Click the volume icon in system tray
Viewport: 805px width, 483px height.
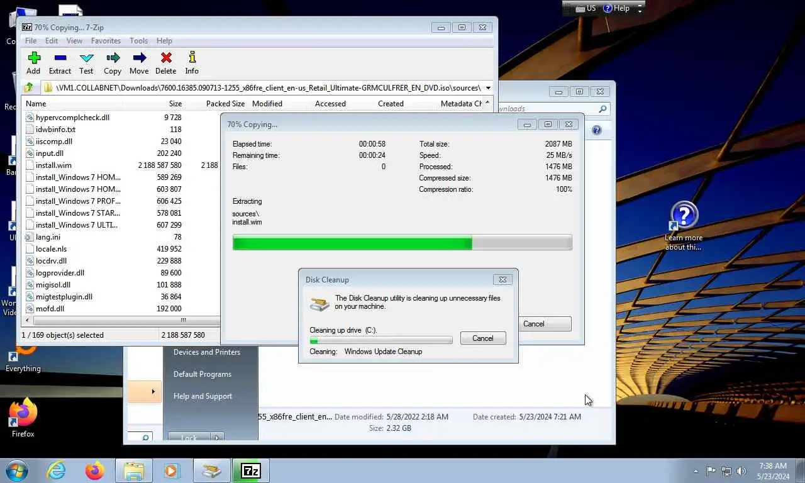(x=741, y=470)
